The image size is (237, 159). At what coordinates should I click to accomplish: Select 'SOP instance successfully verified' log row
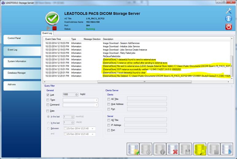[137, 69]
